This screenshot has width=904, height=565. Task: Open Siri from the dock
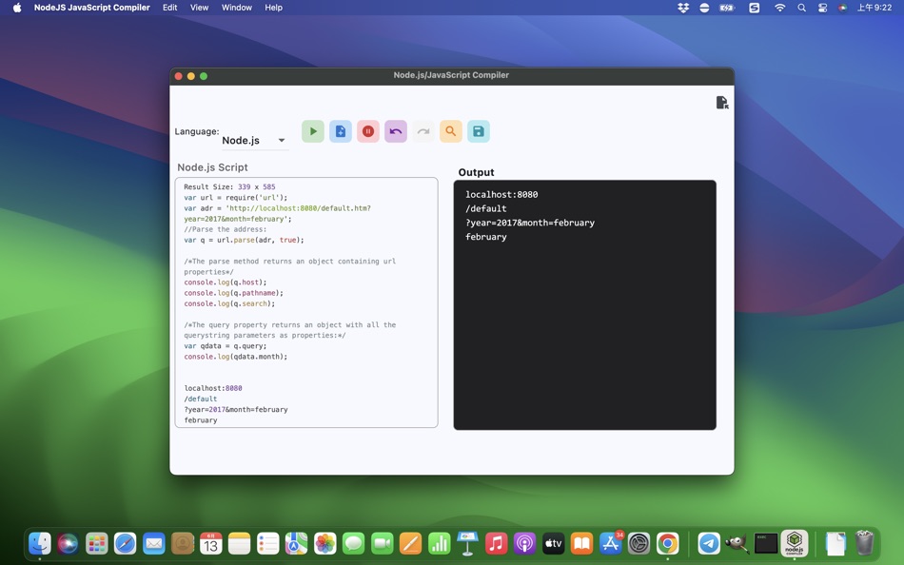click(x=68, y=543)
